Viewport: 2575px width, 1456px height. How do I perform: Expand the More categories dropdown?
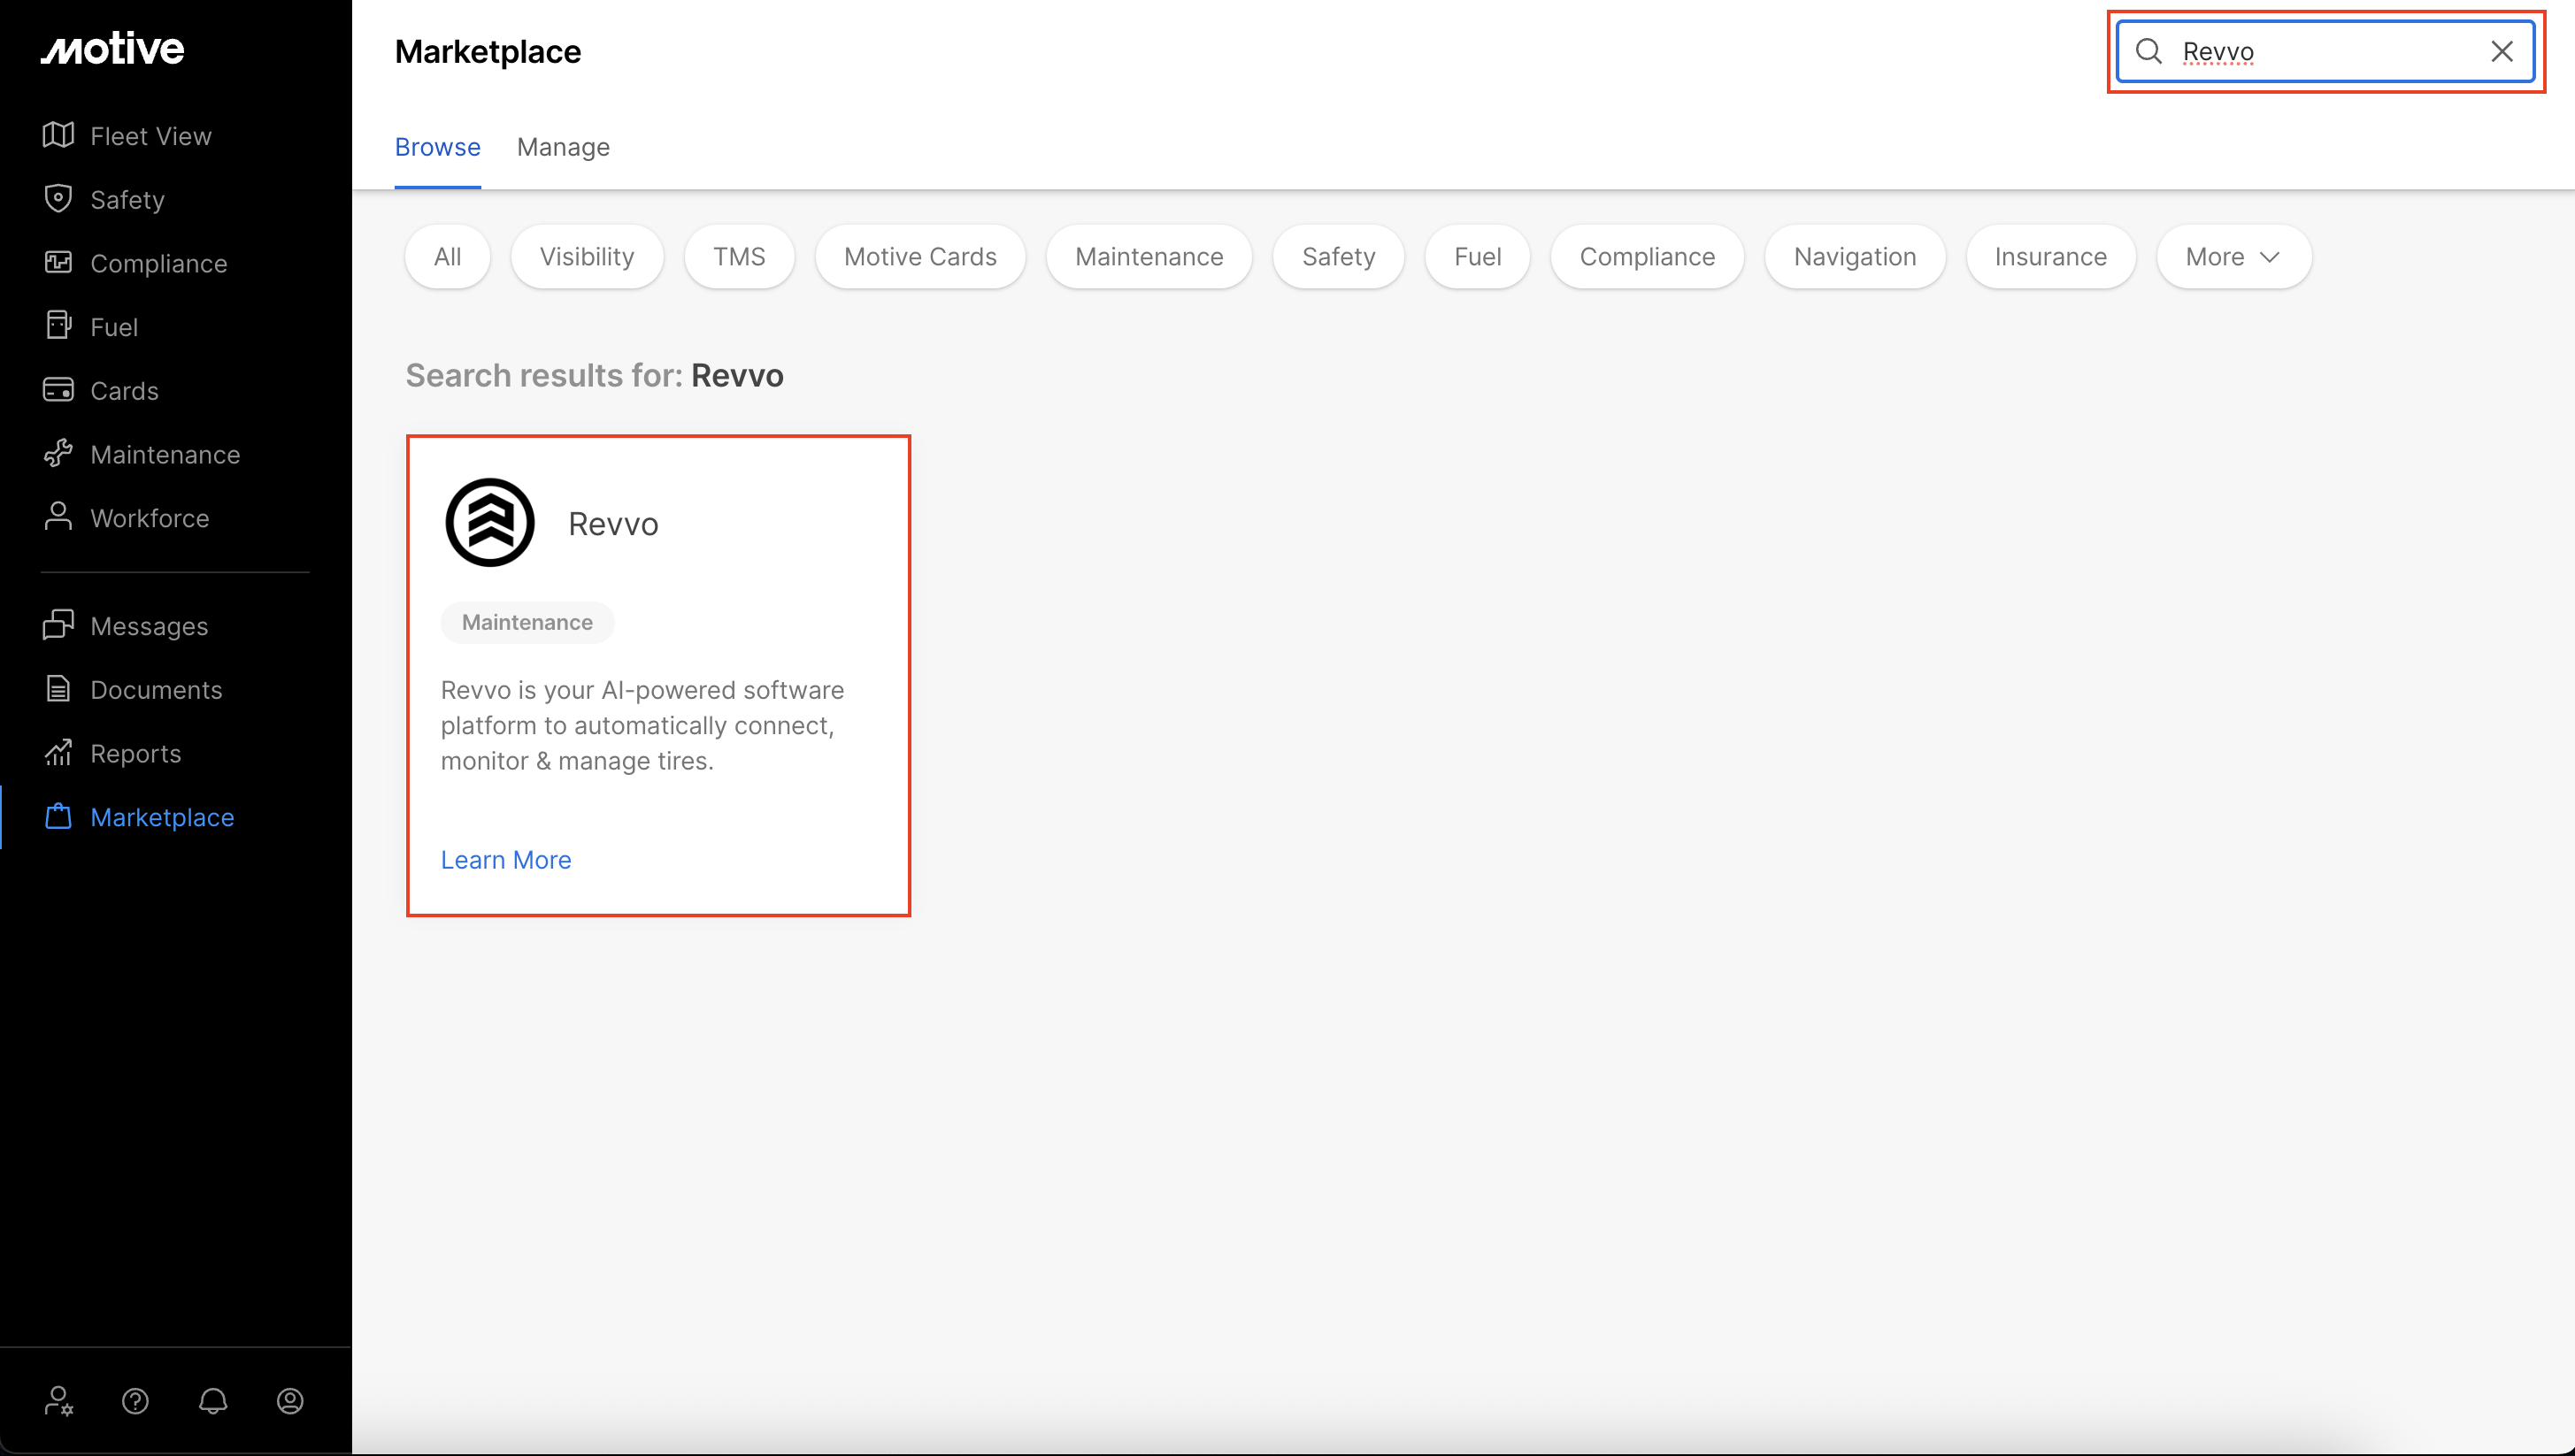click(2233, 257)
